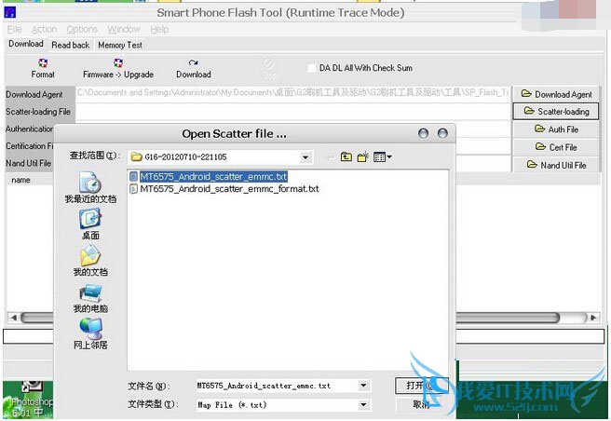Click the greyed-out back arrow in the dialog toolbar
The width and height of the screenshot is (611, 421).
(331, 156)
